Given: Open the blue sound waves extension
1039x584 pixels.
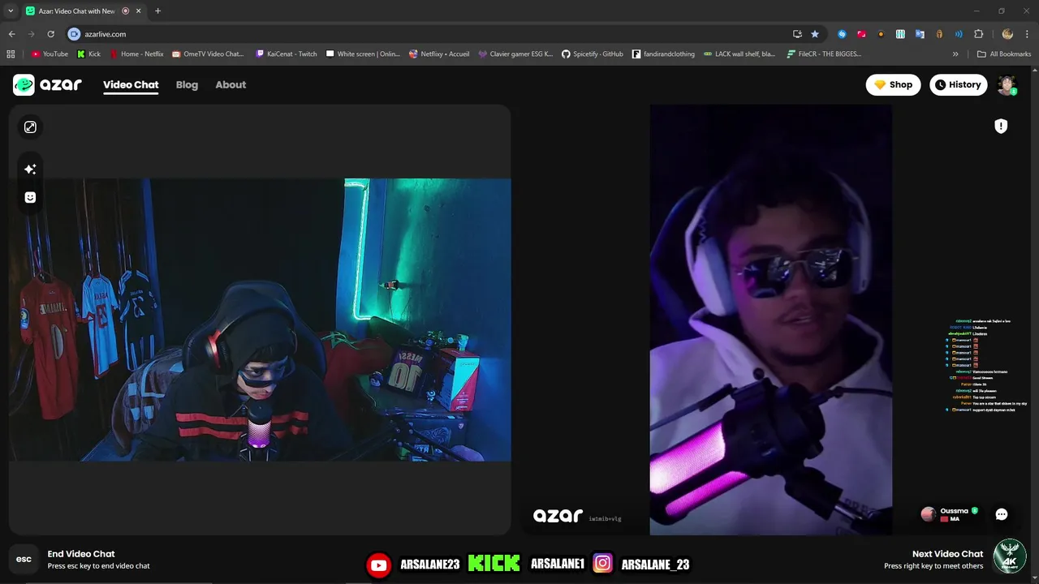Looking at the screenshot, I should (x=959, y=34).
